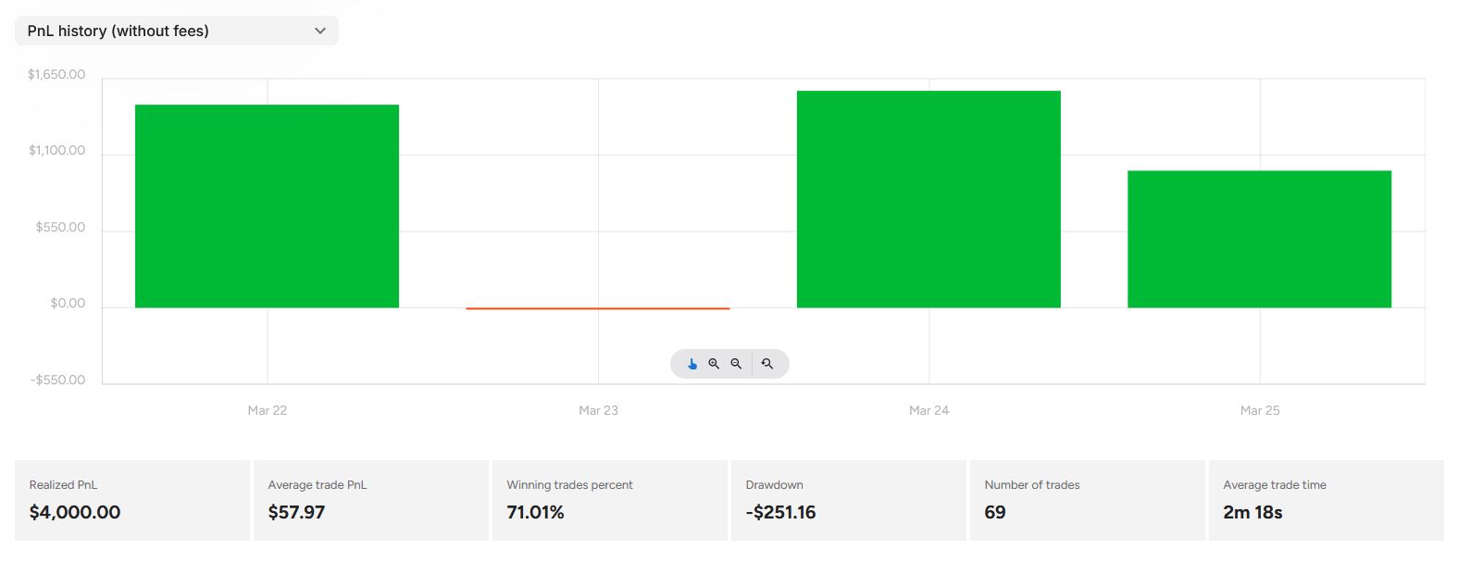
Task: Click the Winning trades percent label
Action: pos(569,485)
